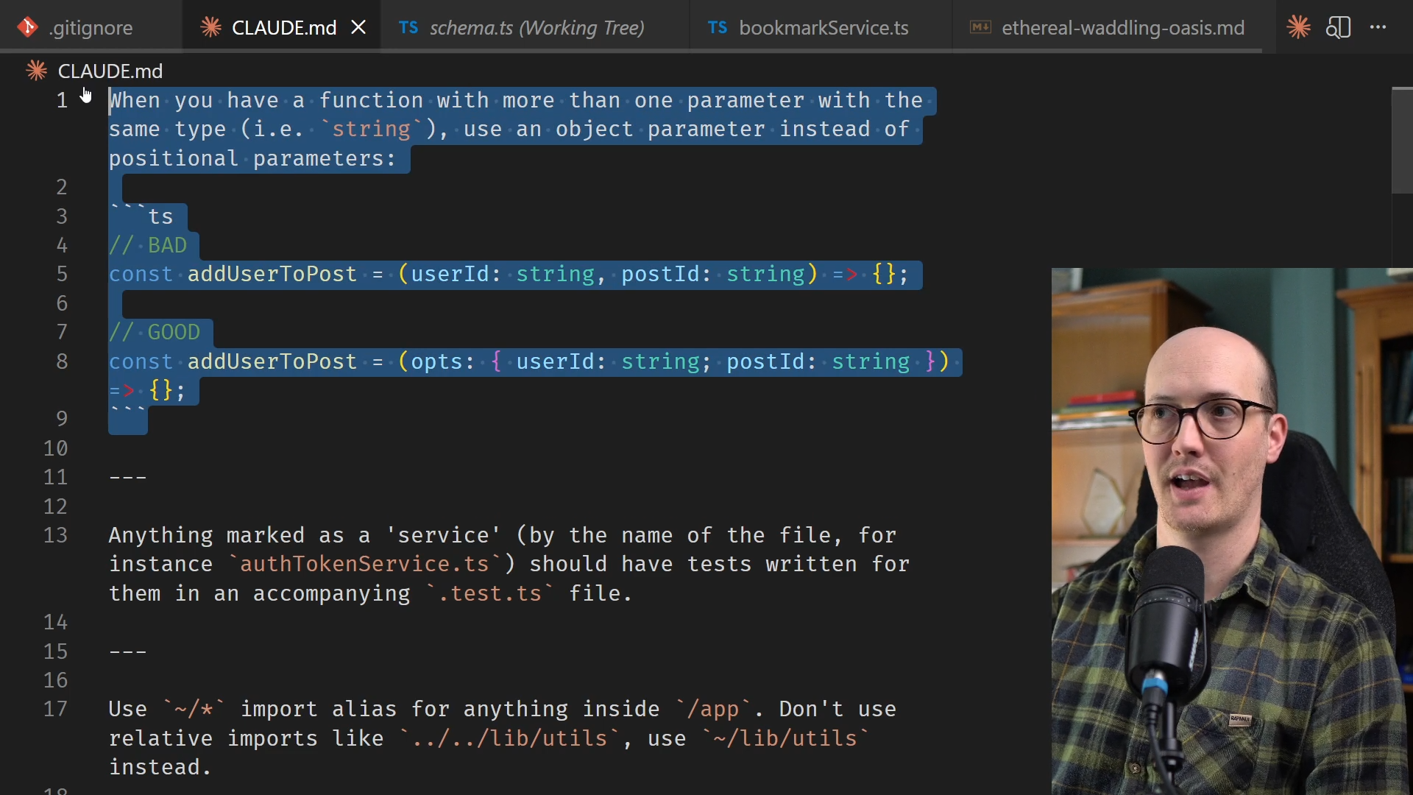Click the 'opts:' parameter in GOOD example
The height and width of the screenshot is (795, 1413).
coord(443,361)
